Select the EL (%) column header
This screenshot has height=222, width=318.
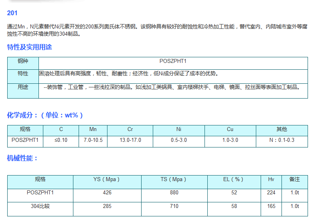(234, 179)
